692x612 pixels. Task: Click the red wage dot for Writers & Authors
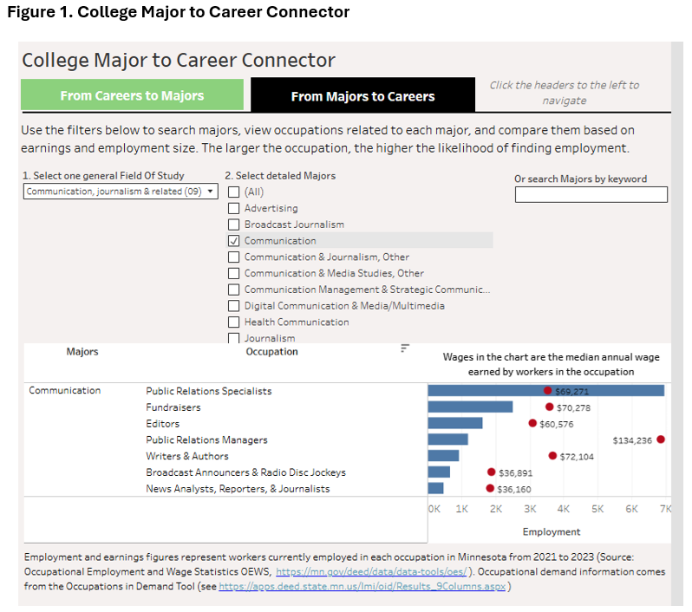[x=552, y=456]
